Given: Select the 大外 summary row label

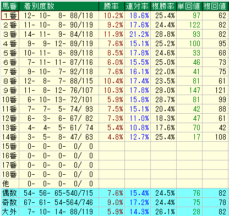Looking at the screenshot, I should point(10,212).
